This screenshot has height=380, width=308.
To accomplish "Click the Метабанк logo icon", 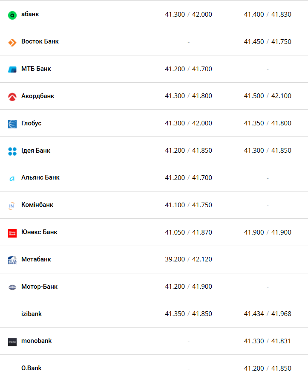I will (x=12, y=260).
